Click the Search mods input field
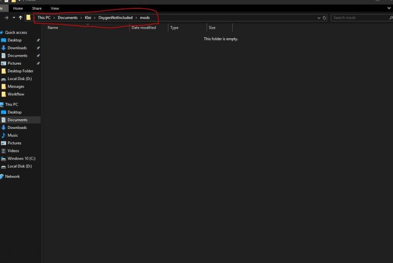Image resolution: width=393 pixels, height=263 pixels. (357, 18)
